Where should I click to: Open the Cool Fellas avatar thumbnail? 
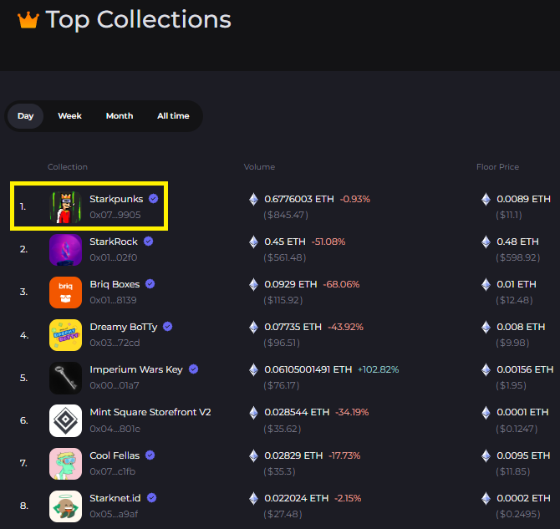(x=65, y=464)
